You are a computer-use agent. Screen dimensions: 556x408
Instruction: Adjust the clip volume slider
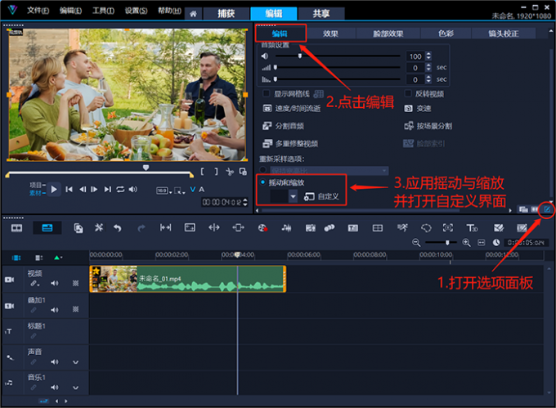299,56
